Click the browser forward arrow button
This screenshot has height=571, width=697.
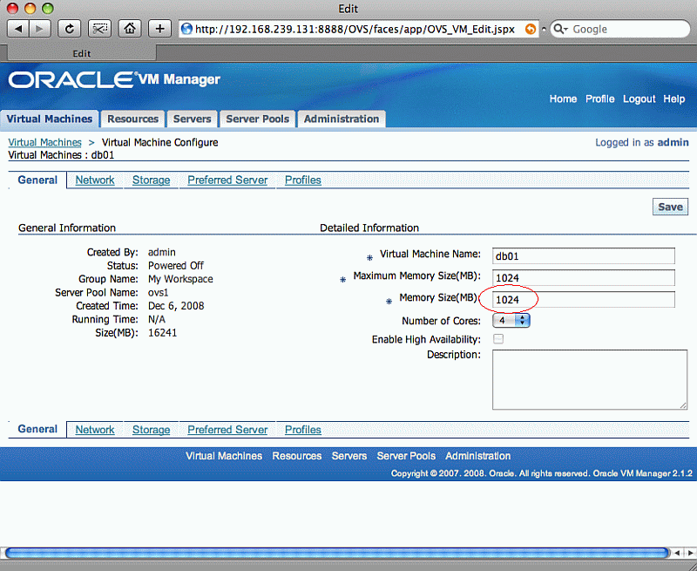click(x=40, y=29)
